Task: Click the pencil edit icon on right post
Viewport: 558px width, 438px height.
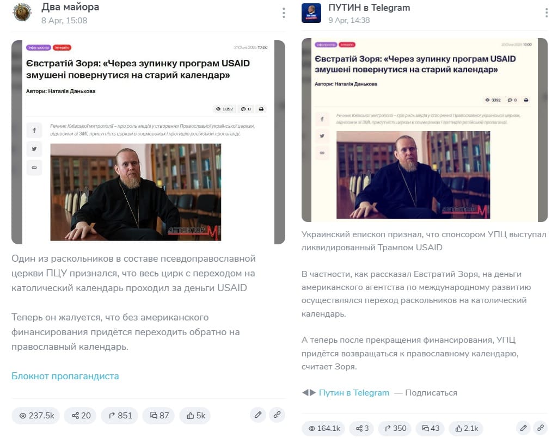Action: pyautogui.click(x=523, y=428)
